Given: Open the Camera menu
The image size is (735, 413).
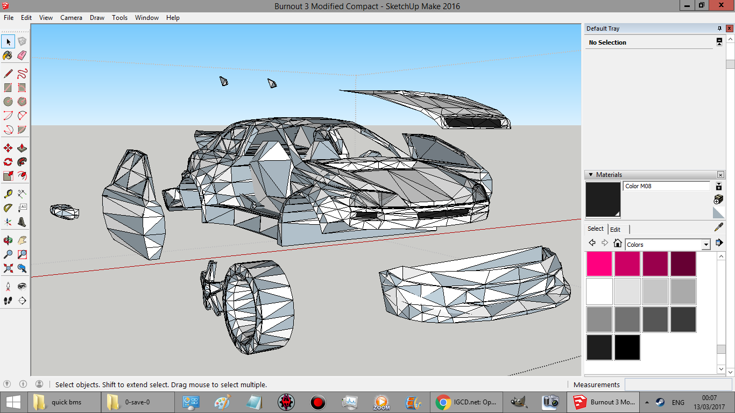Looking at the screenshot, I should click(71, 17).
